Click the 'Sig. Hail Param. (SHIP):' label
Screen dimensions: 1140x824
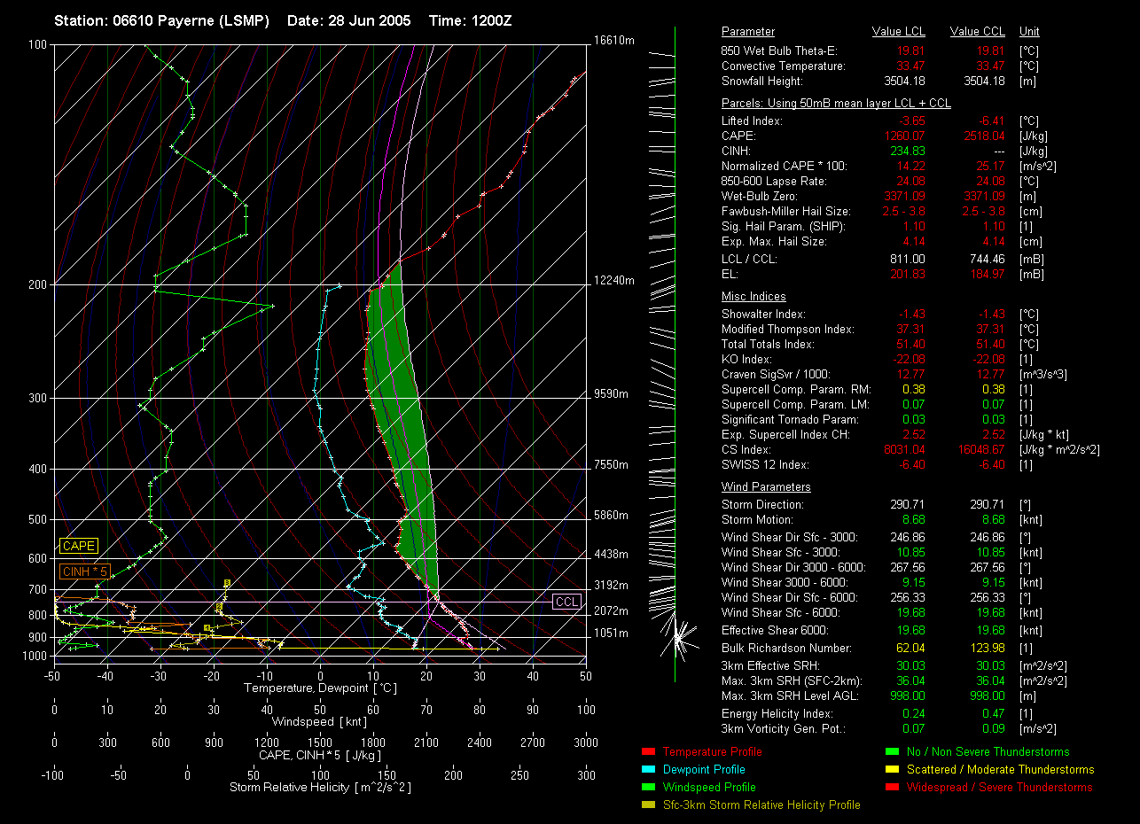point(784,227)
